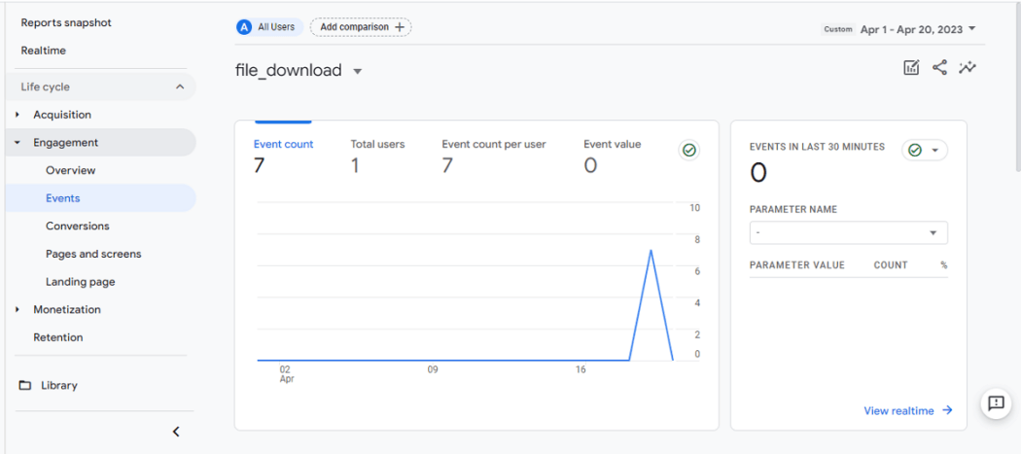1021x454 pixels.
Task: Open the file_download event selector dropdown
Action: click(x=357, y=72)
